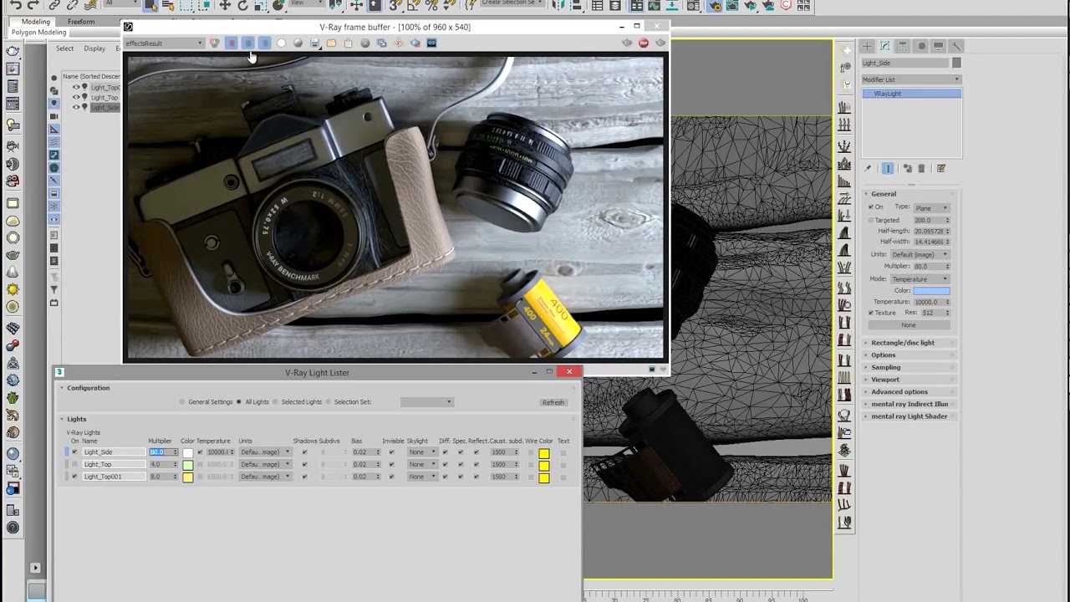Select the General Settings radio button

click(182, 402)
